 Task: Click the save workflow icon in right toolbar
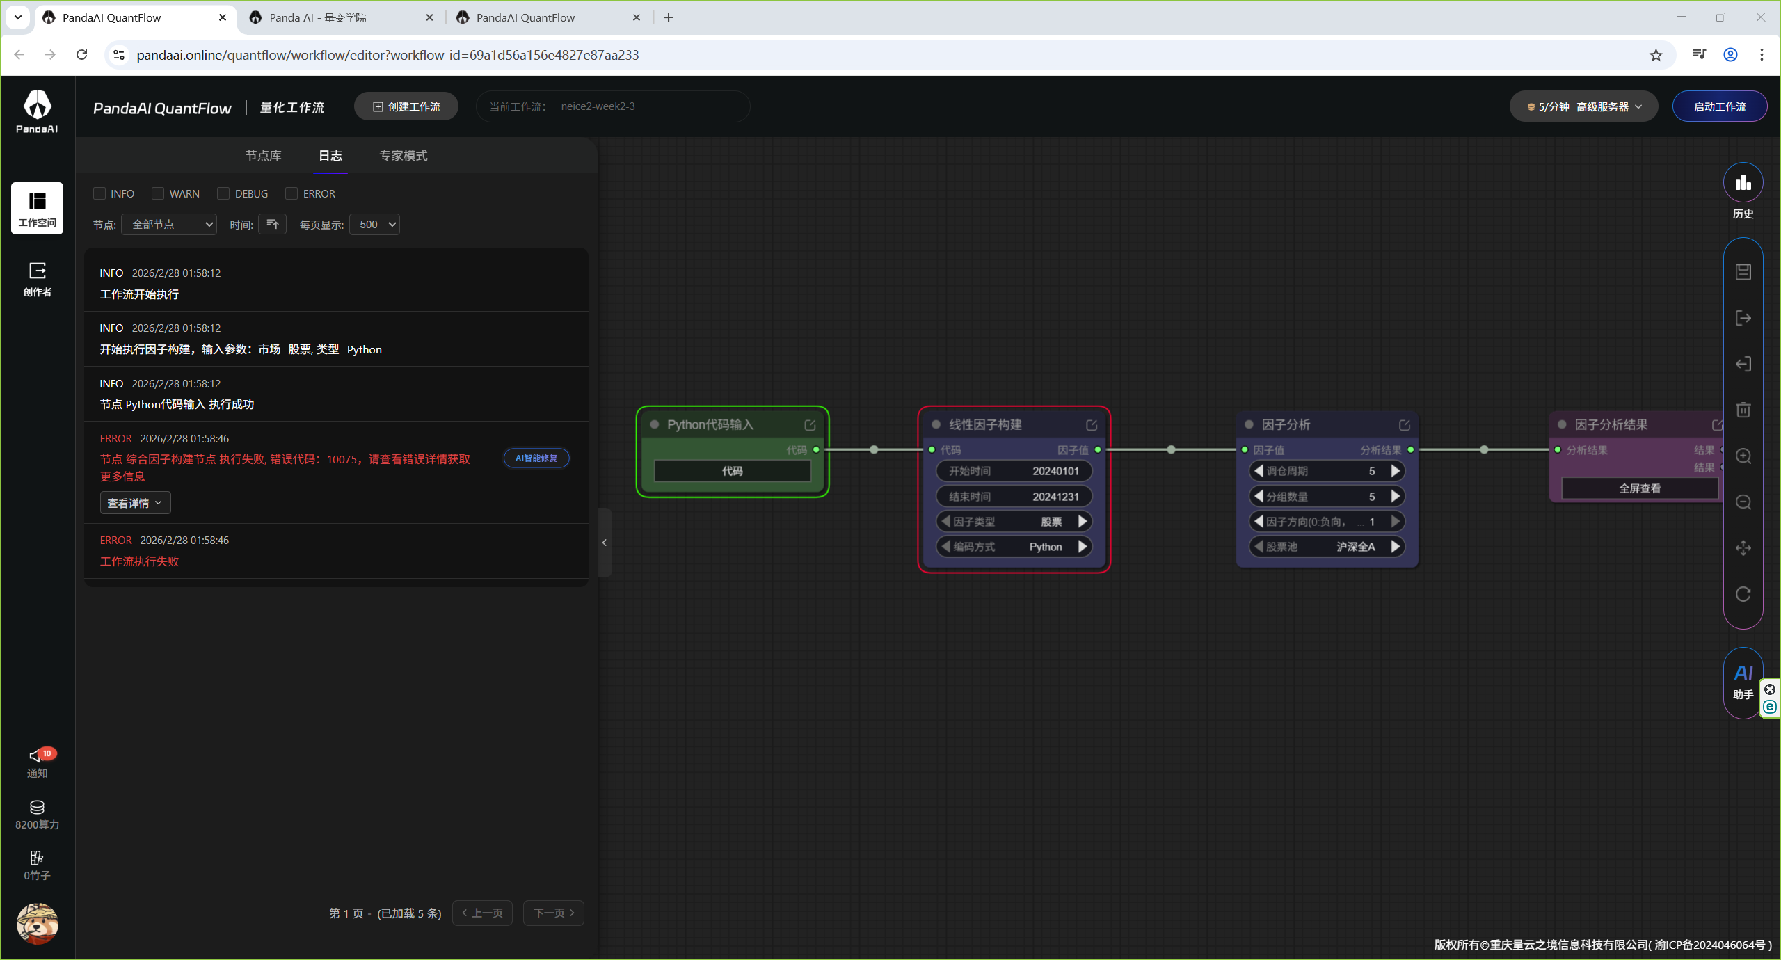tap(1743, 271)
